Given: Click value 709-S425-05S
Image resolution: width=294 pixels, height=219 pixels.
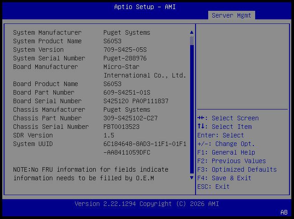Looking at the screenshot, I should [125, 50].
